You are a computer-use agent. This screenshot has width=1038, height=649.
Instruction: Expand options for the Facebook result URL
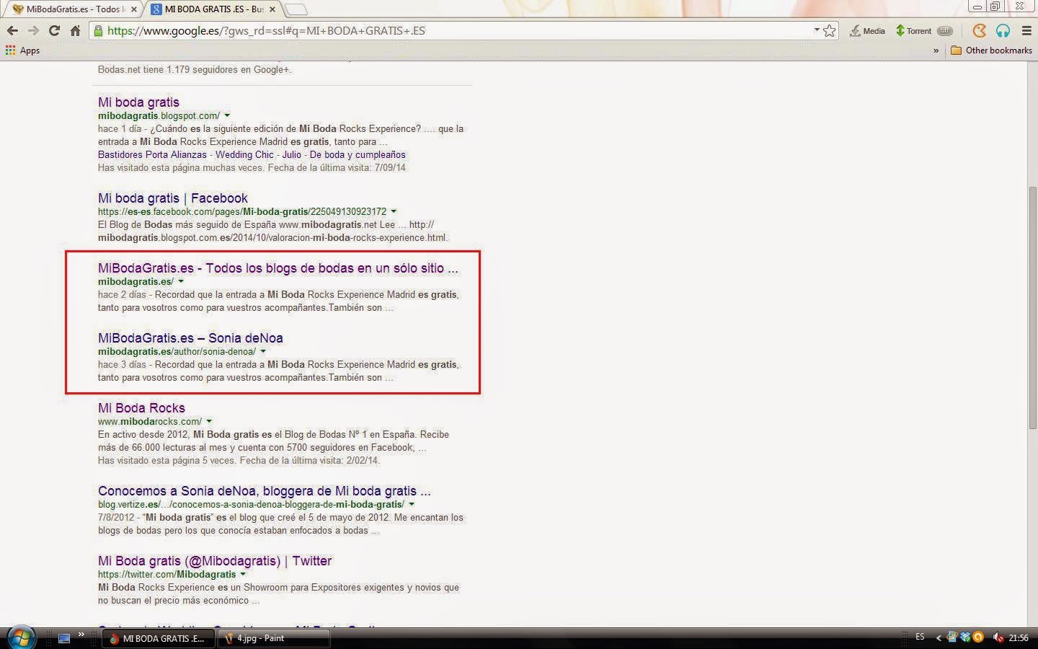[394, 211]
